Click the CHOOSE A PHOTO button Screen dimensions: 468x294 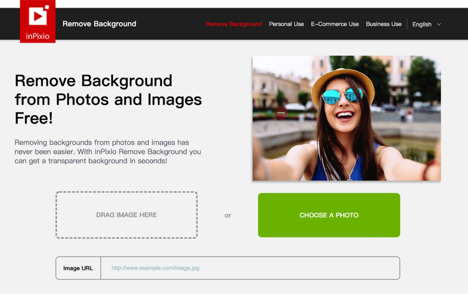tap(329, 215)
